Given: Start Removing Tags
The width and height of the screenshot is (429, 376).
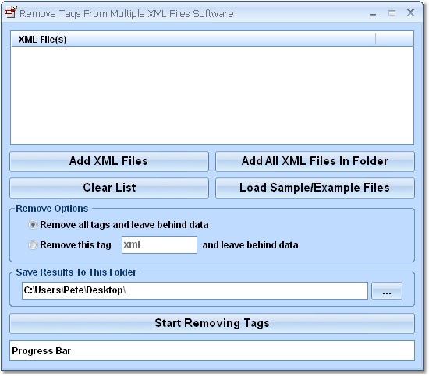Looking at the screenshot, I should 212,323.
